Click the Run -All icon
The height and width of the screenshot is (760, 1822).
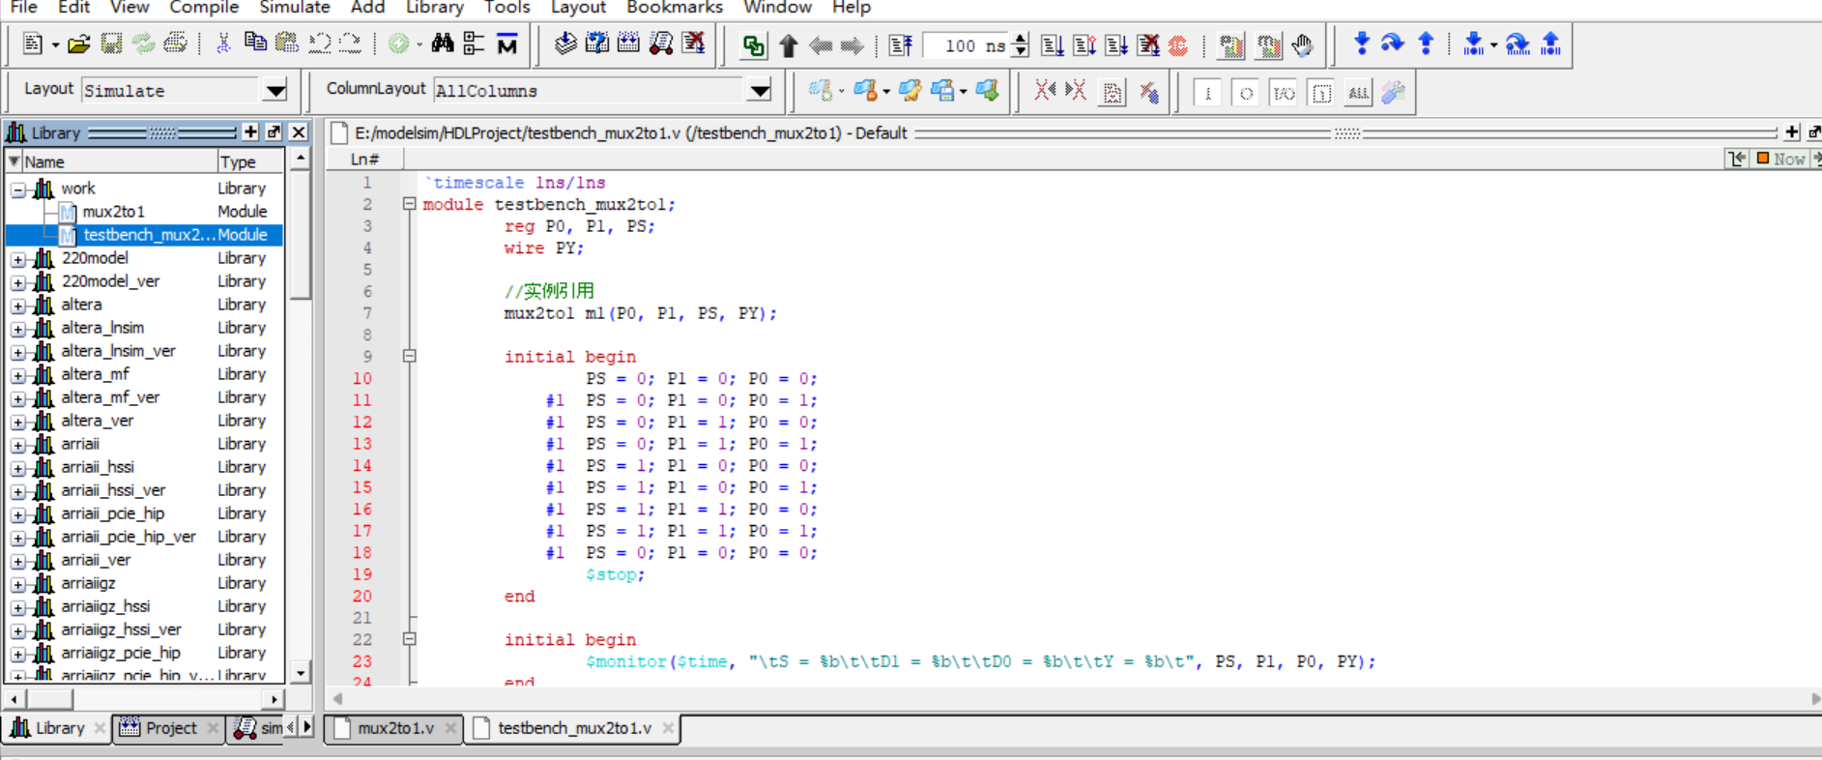(x=1116, y=45)
